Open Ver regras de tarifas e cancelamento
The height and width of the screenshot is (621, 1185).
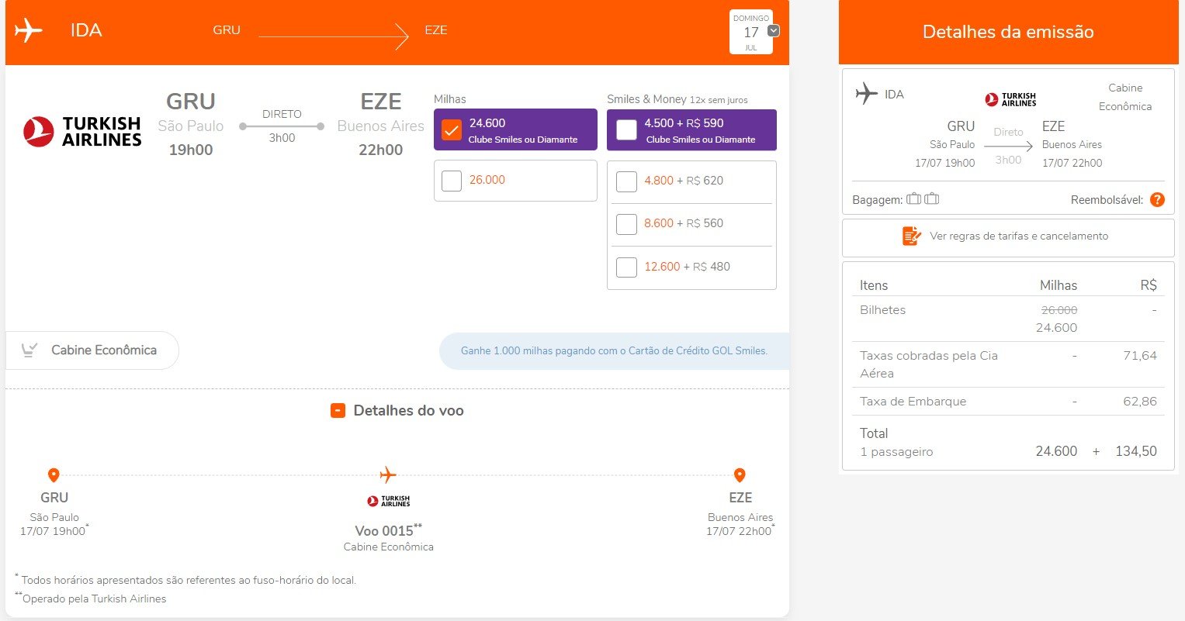(1008, 237)
